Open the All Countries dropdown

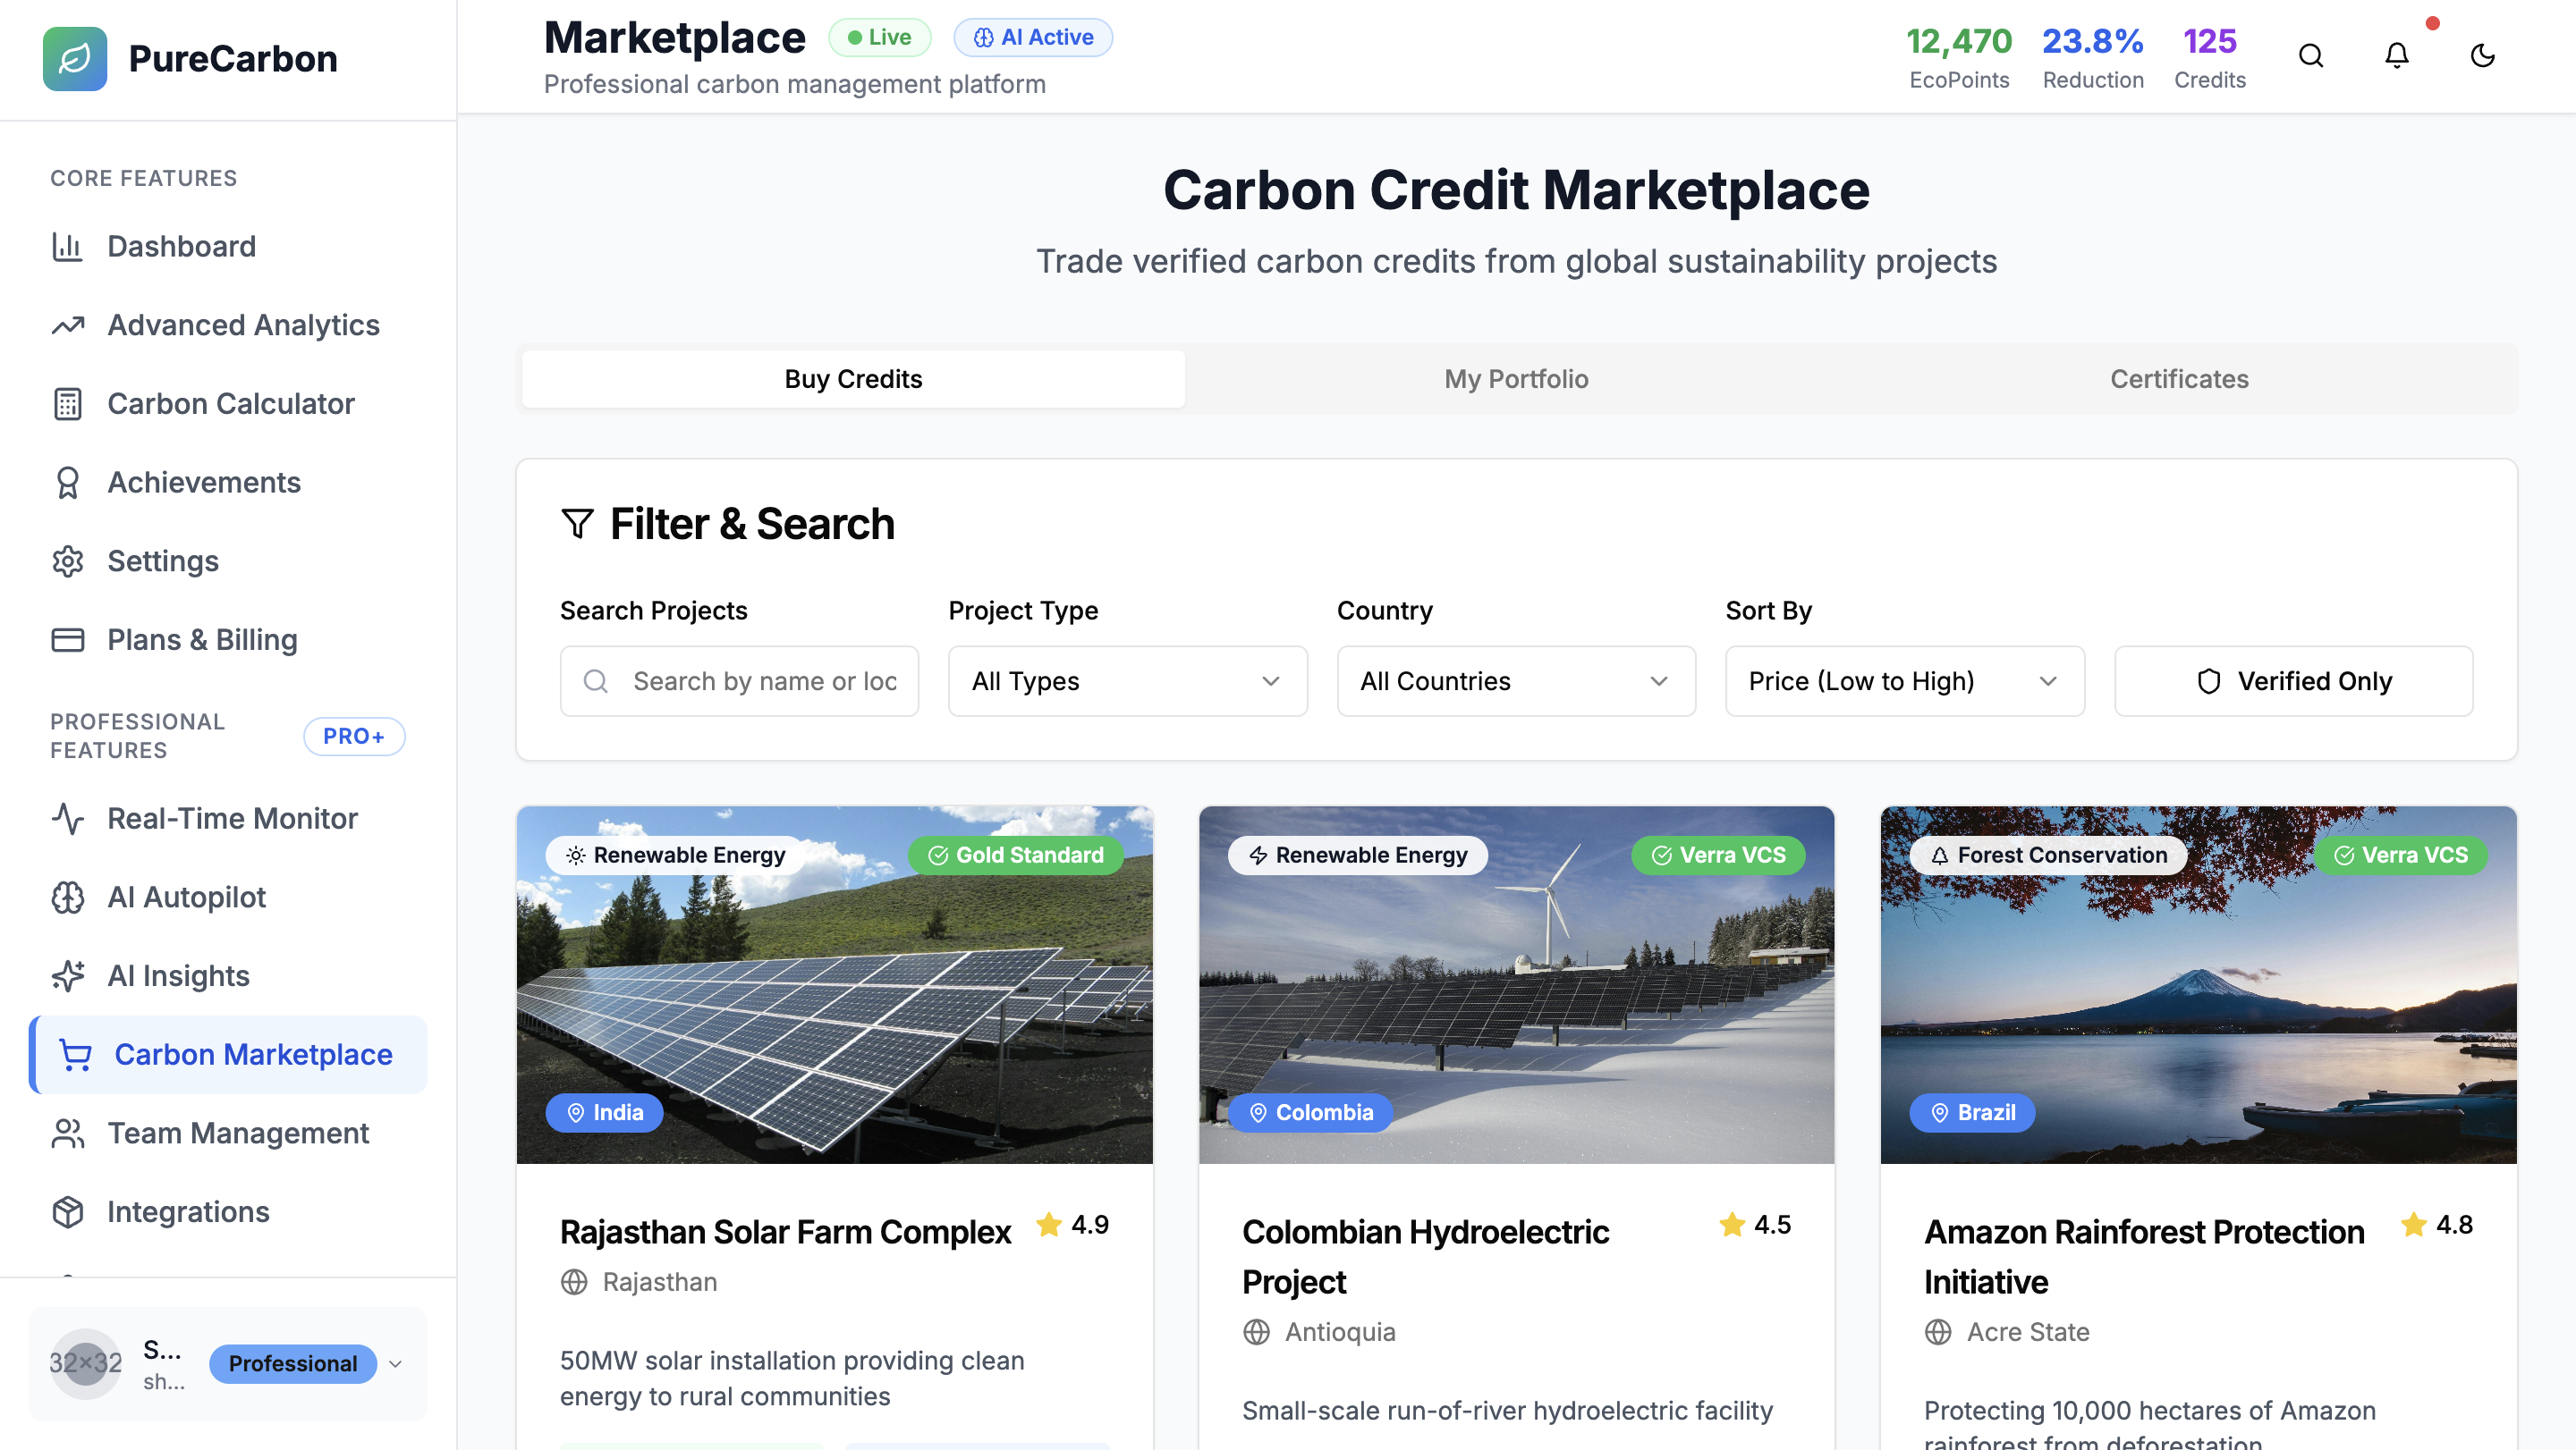pos(1515,680)
